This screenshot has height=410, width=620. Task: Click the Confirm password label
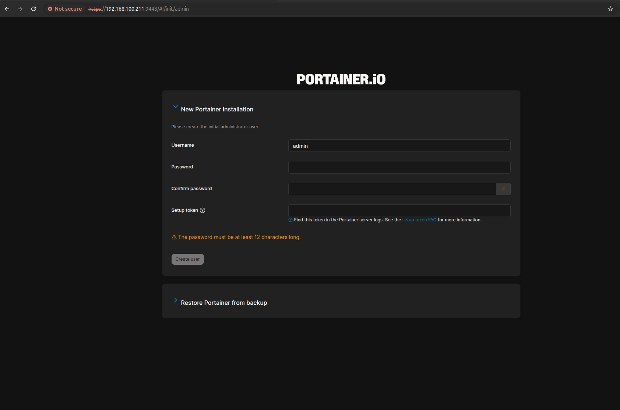tap(191, 189)
